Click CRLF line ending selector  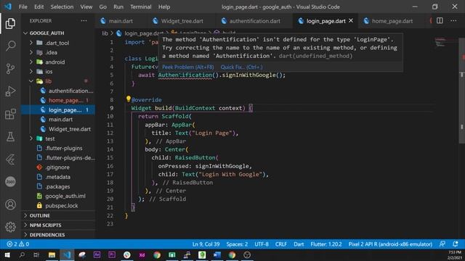click(x=281, y=244)
